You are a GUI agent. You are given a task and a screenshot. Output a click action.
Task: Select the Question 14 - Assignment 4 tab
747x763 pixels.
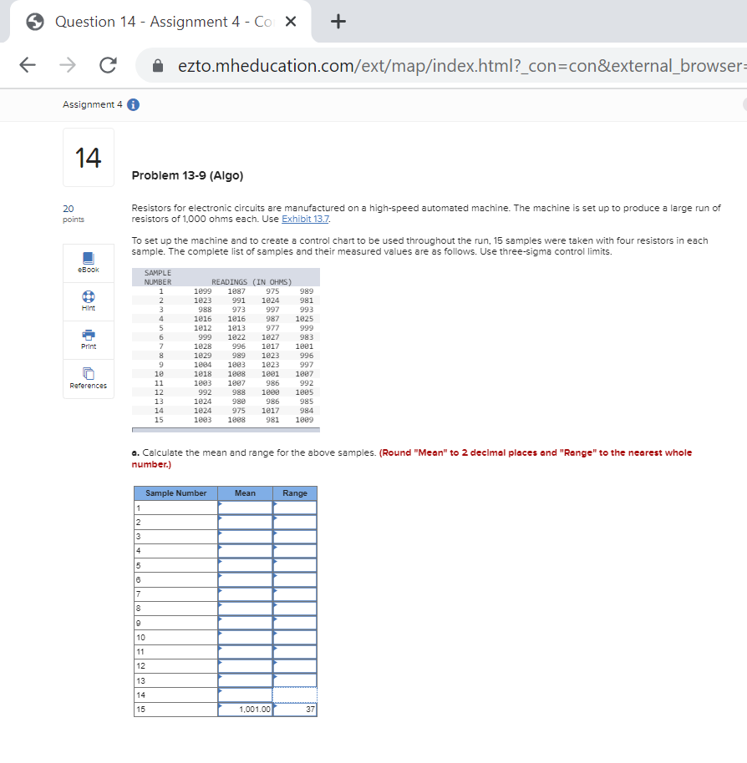pos(160,22)
